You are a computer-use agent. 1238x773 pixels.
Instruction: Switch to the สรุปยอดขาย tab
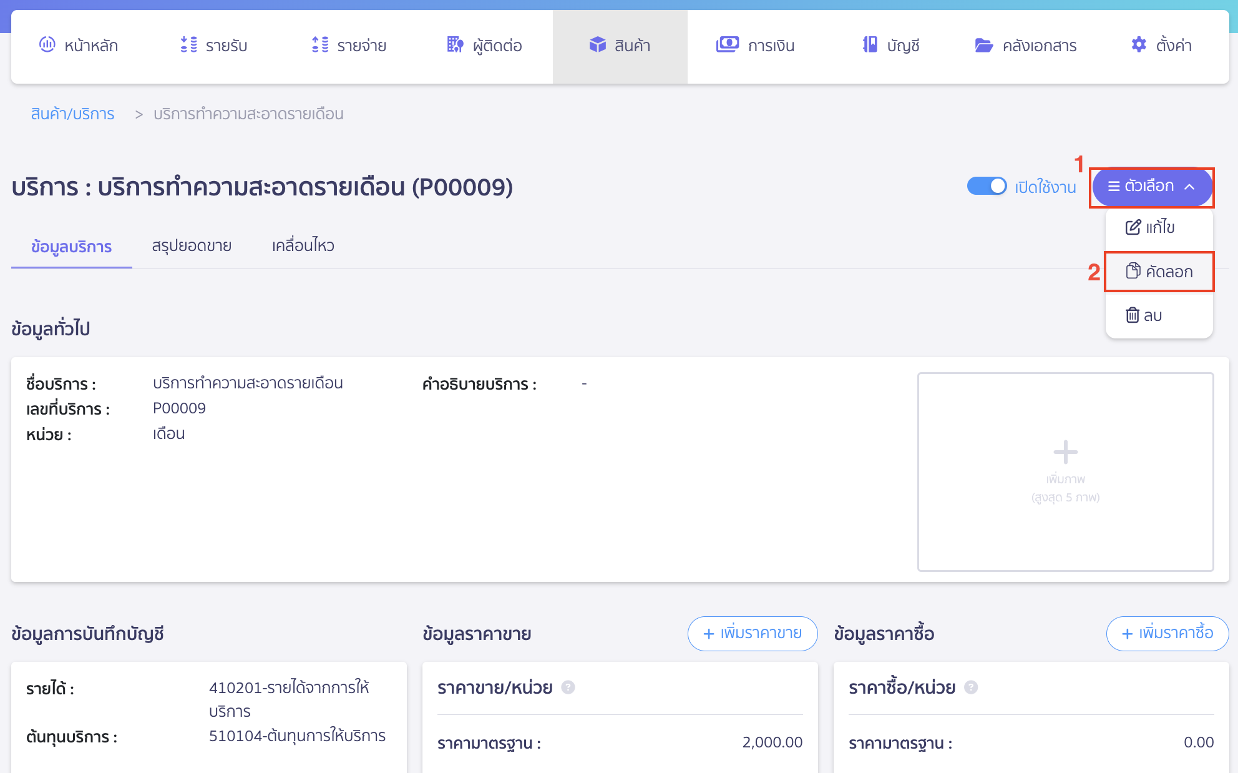(192, 245)
